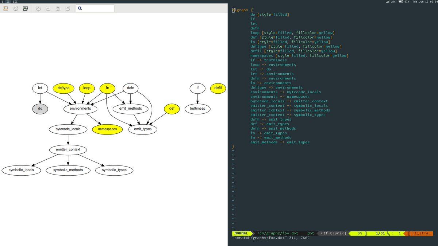Select the 'emit_methods' graph node
Viewport: 438px width, 246px height.
click(x=130, y=109)
